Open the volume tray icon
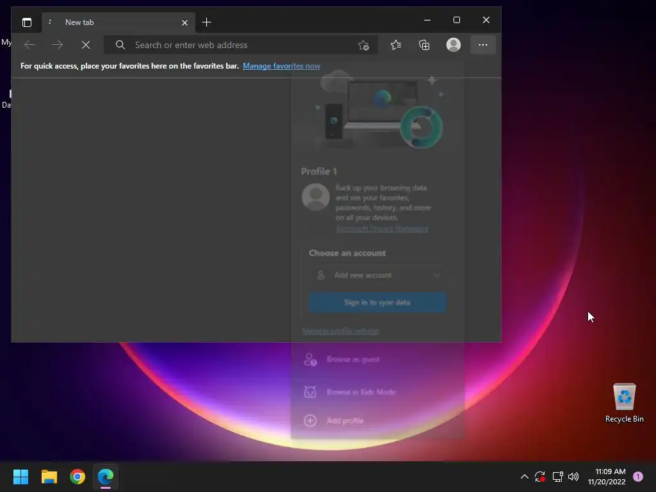Image resolution: width=656 pixels, height=492 pixels. [x=573, y=477]
